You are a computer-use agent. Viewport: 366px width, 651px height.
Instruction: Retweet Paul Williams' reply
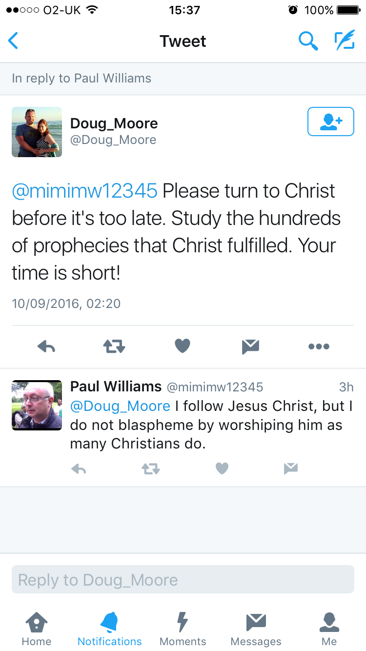150,469
